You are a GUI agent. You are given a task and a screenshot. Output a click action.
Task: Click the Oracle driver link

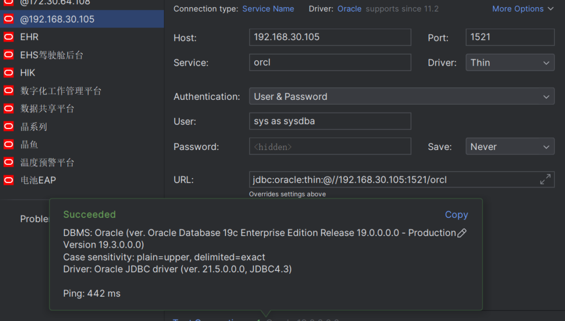pyautogui.click(x=349, y=9)
